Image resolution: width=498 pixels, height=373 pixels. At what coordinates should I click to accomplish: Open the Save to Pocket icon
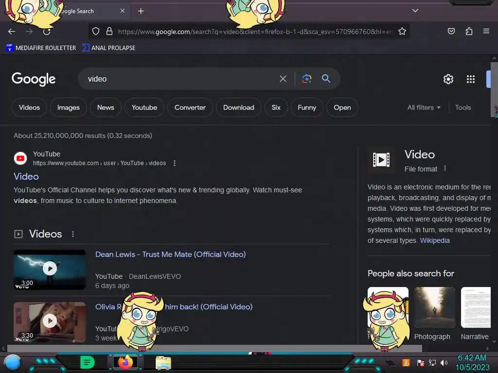point(451,31)
